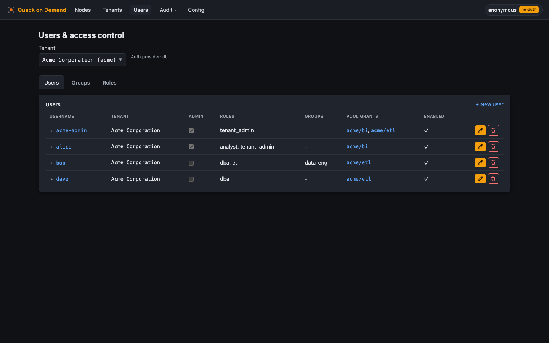Image resolution: width=549 pixels, height=343 pixels.
Task: Open bob's acme/etl pool grant
Action: click(359, 162)
